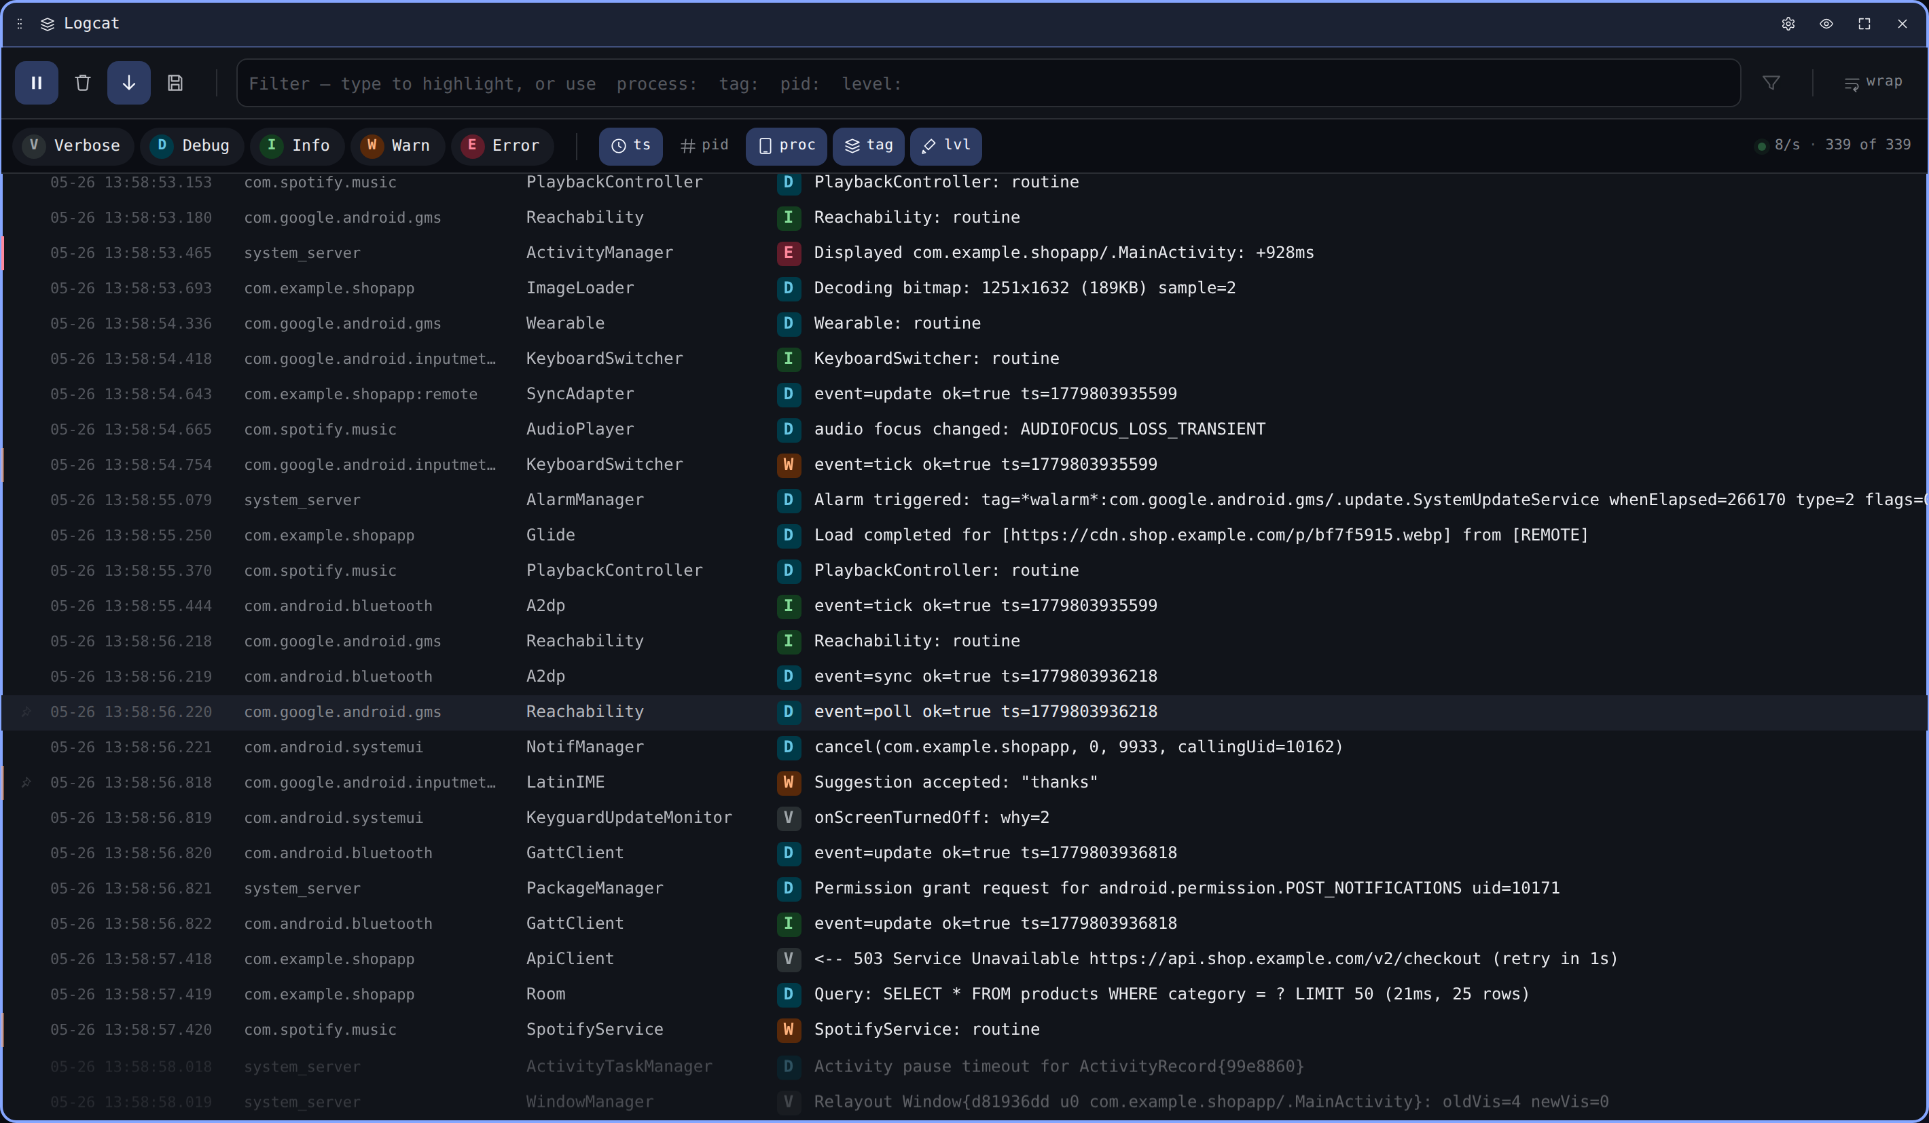Click pin icon on LatinIME row

pos(26,783)
